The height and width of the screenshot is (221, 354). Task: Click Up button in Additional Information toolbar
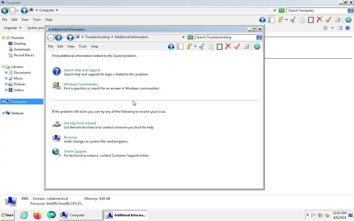171,47
